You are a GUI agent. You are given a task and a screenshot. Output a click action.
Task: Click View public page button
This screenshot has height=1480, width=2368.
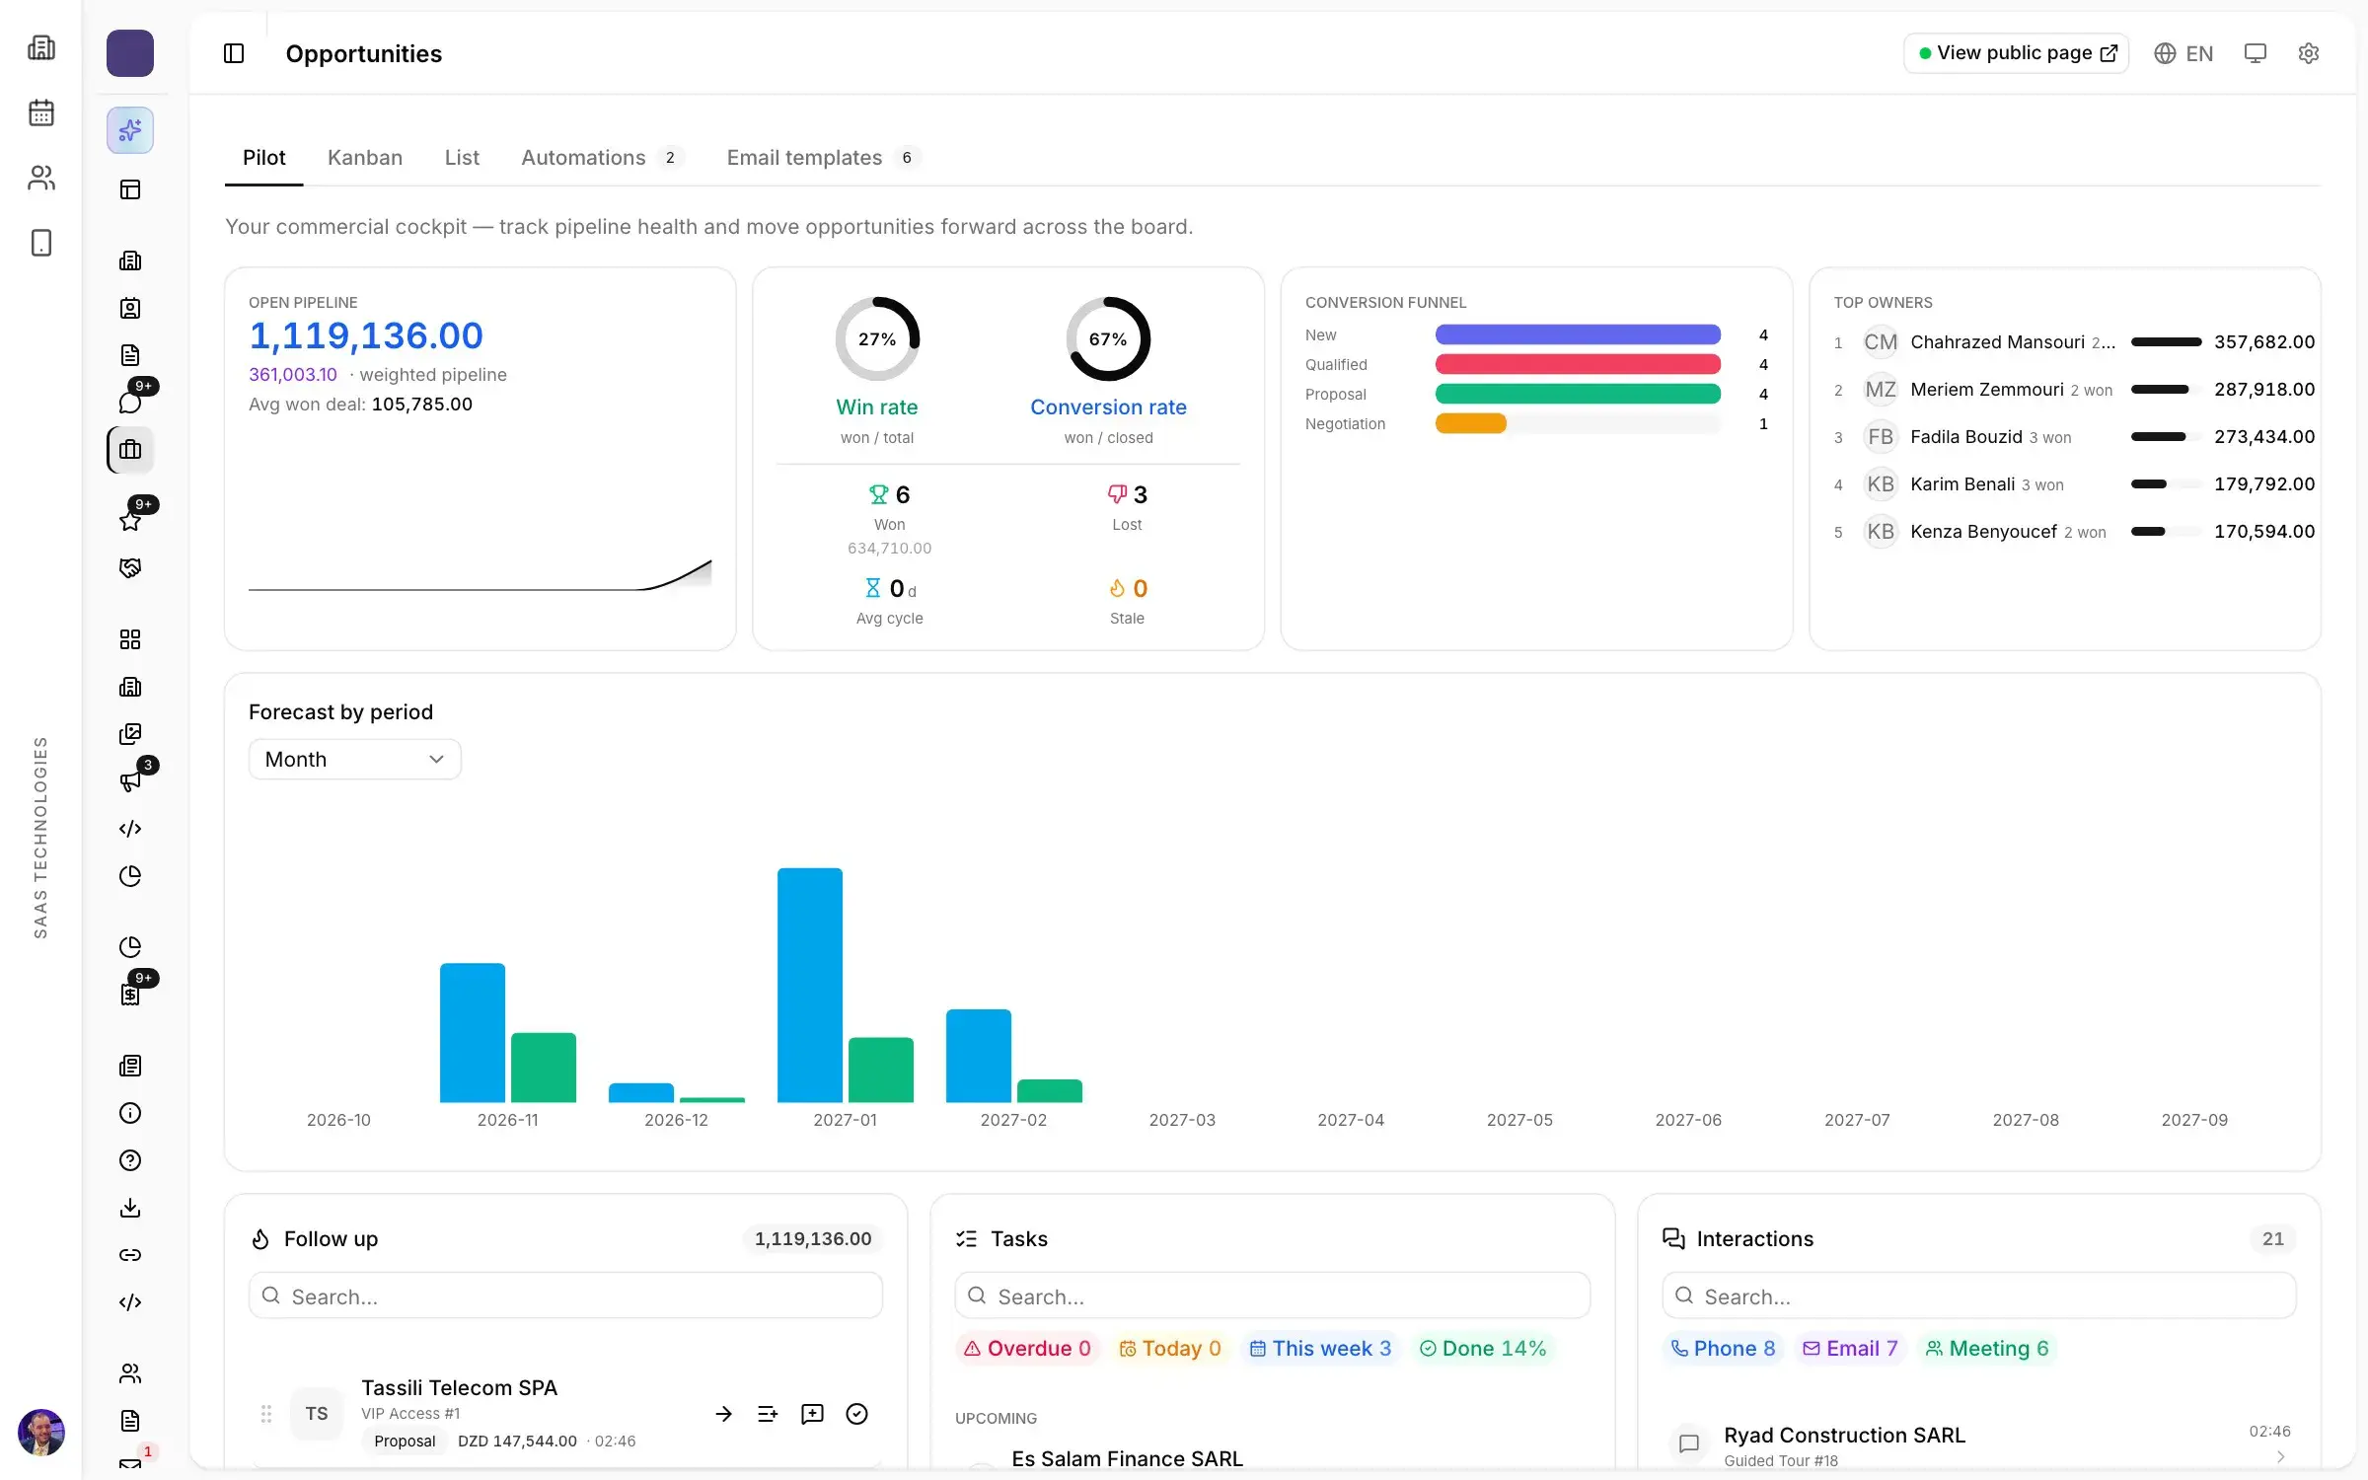[2016, 53]
